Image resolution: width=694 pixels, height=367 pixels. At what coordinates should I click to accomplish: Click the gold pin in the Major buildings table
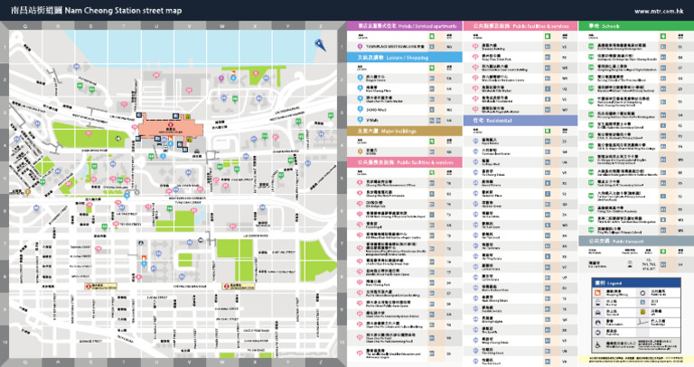(x=360, y=151)
